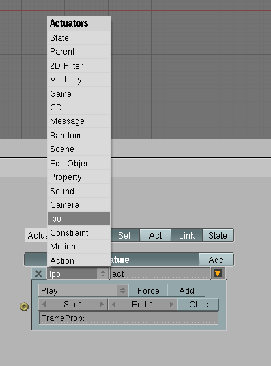
Task: Toggle the State filter button
Action: pyautogui.click(x=218, y=235)
